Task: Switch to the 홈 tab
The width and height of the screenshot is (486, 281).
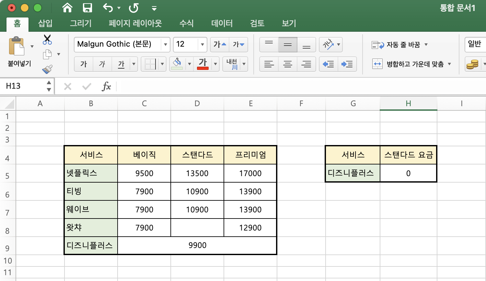Action: click(x=17, y=24)
